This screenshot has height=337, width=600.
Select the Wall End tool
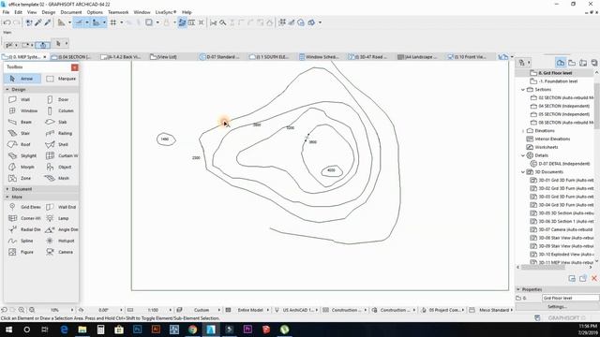61,207
